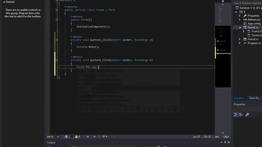Open Property Pages wrench icon in Properties

click(247, 114)
